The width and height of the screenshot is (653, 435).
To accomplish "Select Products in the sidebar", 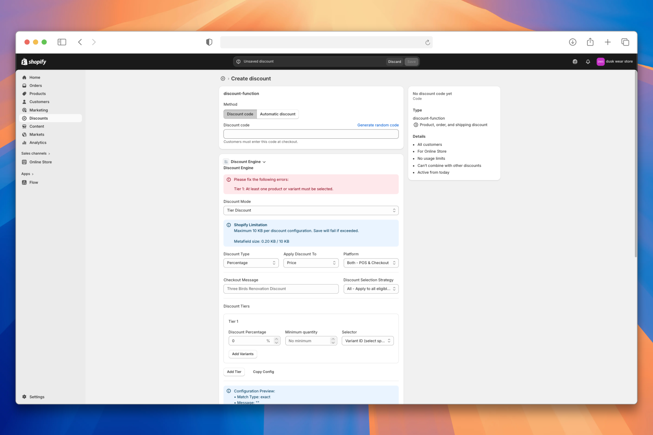I will pyautogui.click(x=37, y=93).
